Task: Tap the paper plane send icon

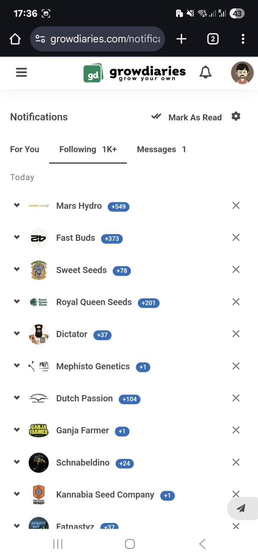Action: 241,508
